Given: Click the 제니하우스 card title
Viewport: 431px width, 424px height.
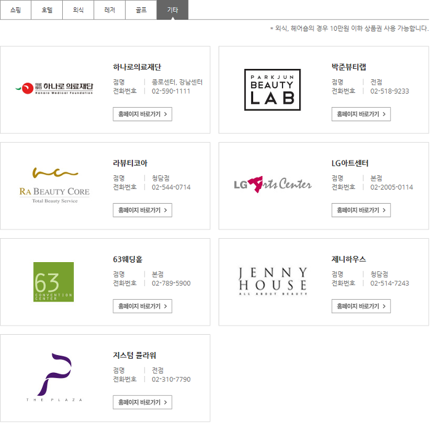Looking at the screenshot, I should tap(348, 259).
